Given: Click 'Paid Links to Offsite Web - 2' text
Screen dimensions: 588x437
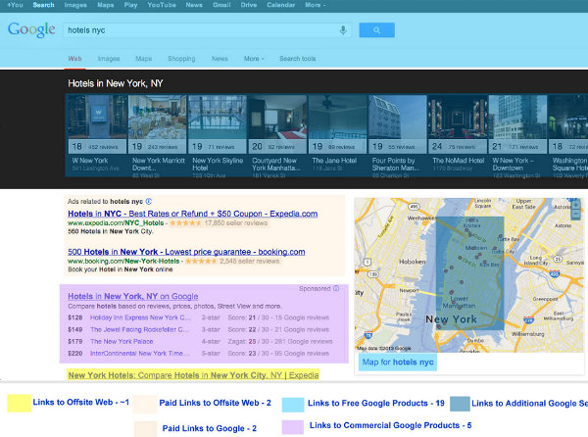Looking at the screenshot, I should click(x=215, y=403).
